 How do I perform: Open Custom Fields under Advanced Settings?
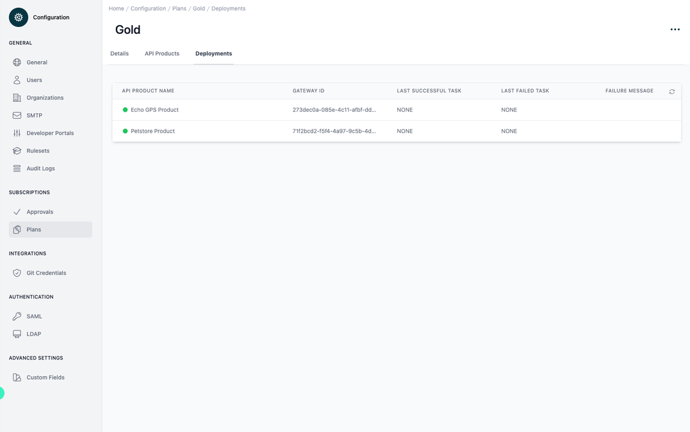(45, 377)
